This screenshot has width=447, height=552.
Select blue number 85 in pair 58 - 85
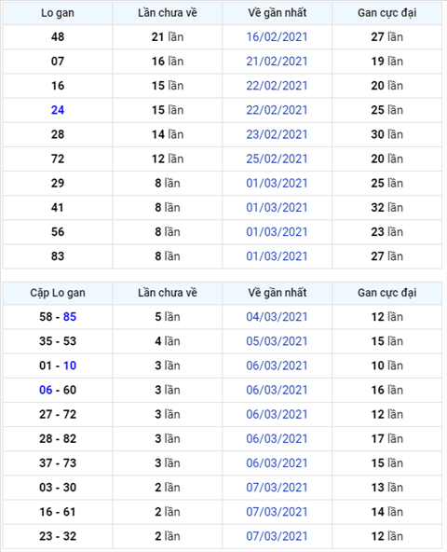[x=70, y=317]
